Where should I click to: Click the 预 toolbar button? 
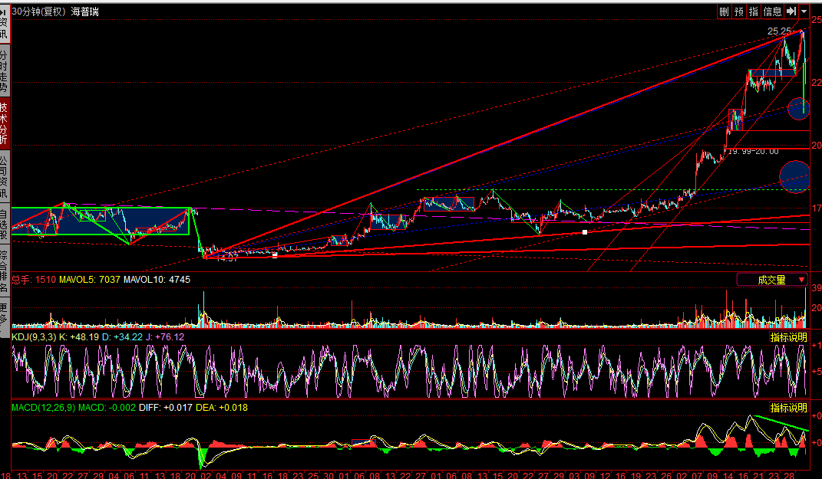pos(738,11)
